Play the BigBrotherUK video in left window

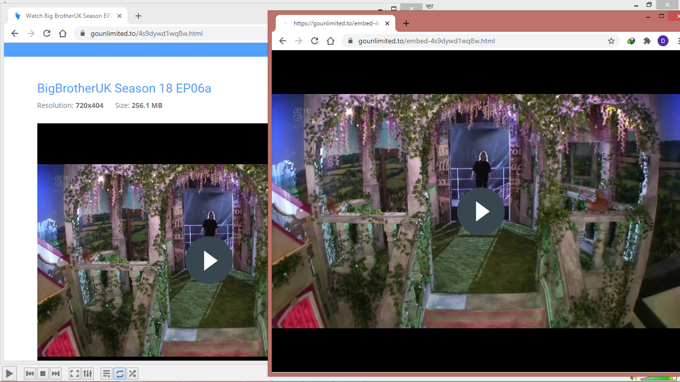tap(209, 261)
